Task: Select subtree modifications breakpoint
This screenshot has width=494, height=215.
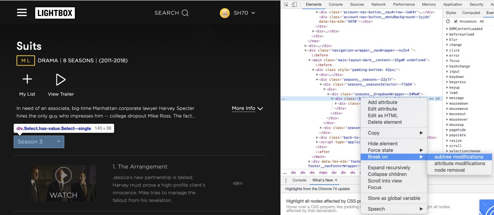Action: 459,157
